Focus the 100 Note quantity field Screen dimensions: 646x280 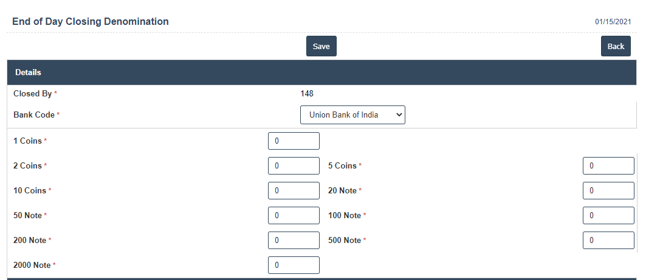(x=608, y=215)
